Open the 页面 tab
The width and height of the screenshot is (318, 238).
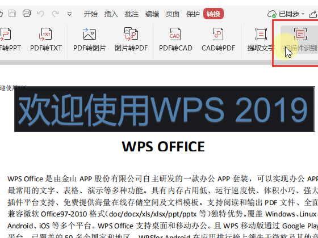(173, 14)
